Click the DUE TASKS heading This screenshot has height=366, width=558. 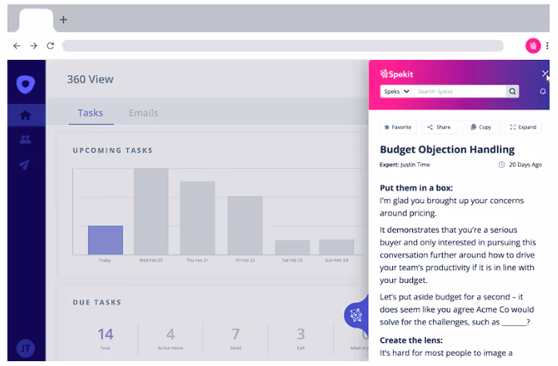pos(97,302)
